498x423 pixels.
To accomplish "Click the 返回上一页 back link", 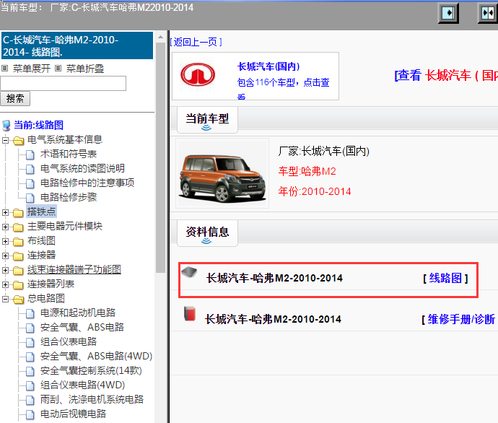I will point(196,42).
